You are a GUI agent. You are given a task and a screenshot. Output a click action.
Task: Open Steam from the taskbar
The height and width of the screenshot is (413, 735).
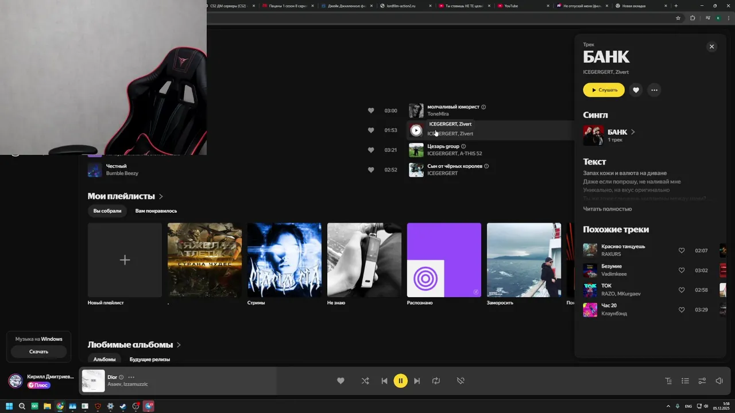pyautogui.click(x=123, y=406)
